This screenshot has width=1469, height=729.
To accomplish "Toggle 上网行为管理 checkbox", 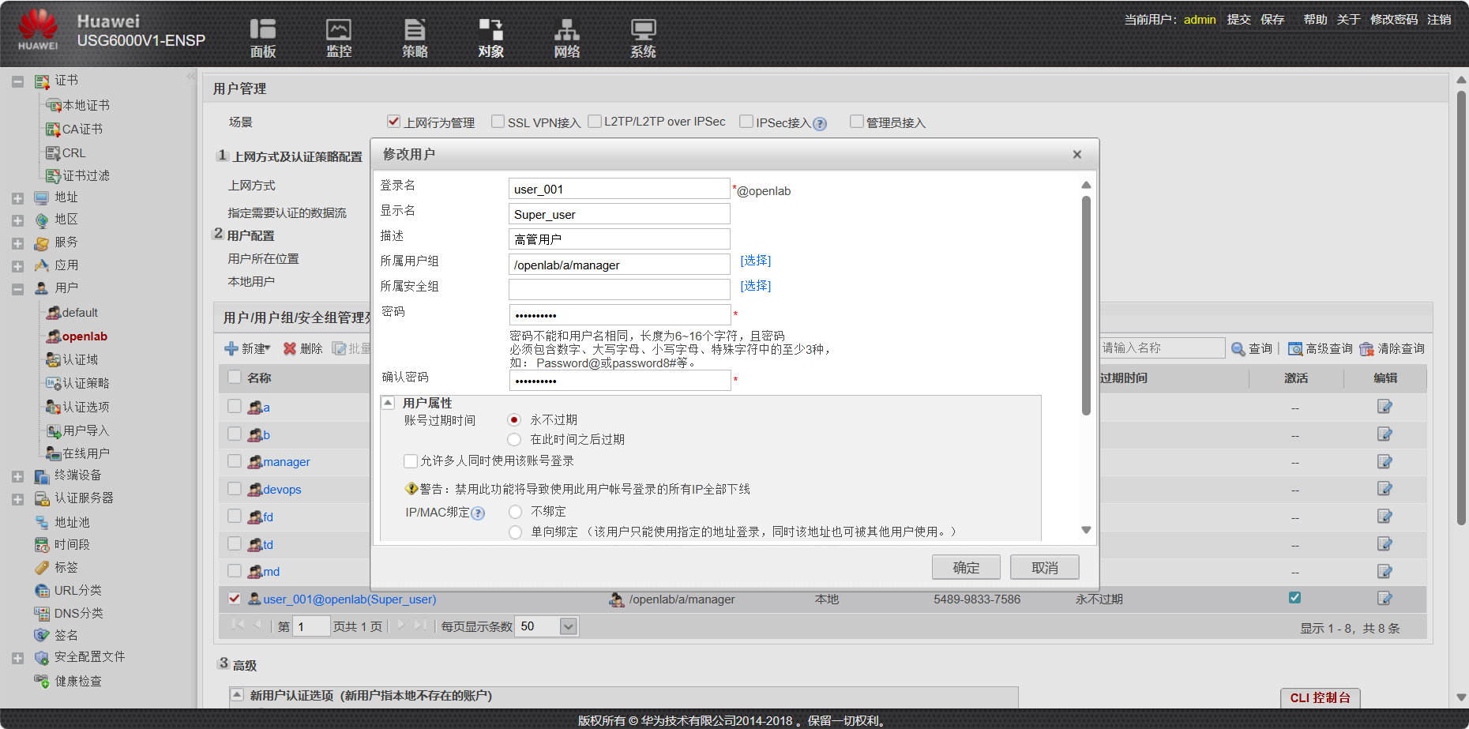I will [393, 121].
